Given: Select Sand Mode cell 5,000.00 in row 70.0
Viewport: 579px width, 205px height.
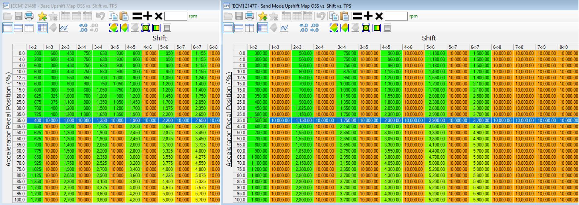Looking at the screenshot, I should tap(436, 163).
